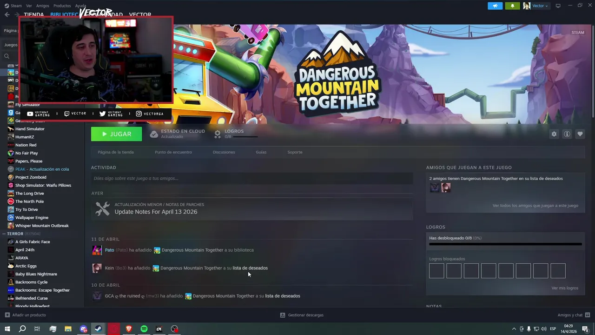Screen dimensions: 595x335
Task: Open Windows Start menu
Action: [7, 329]
